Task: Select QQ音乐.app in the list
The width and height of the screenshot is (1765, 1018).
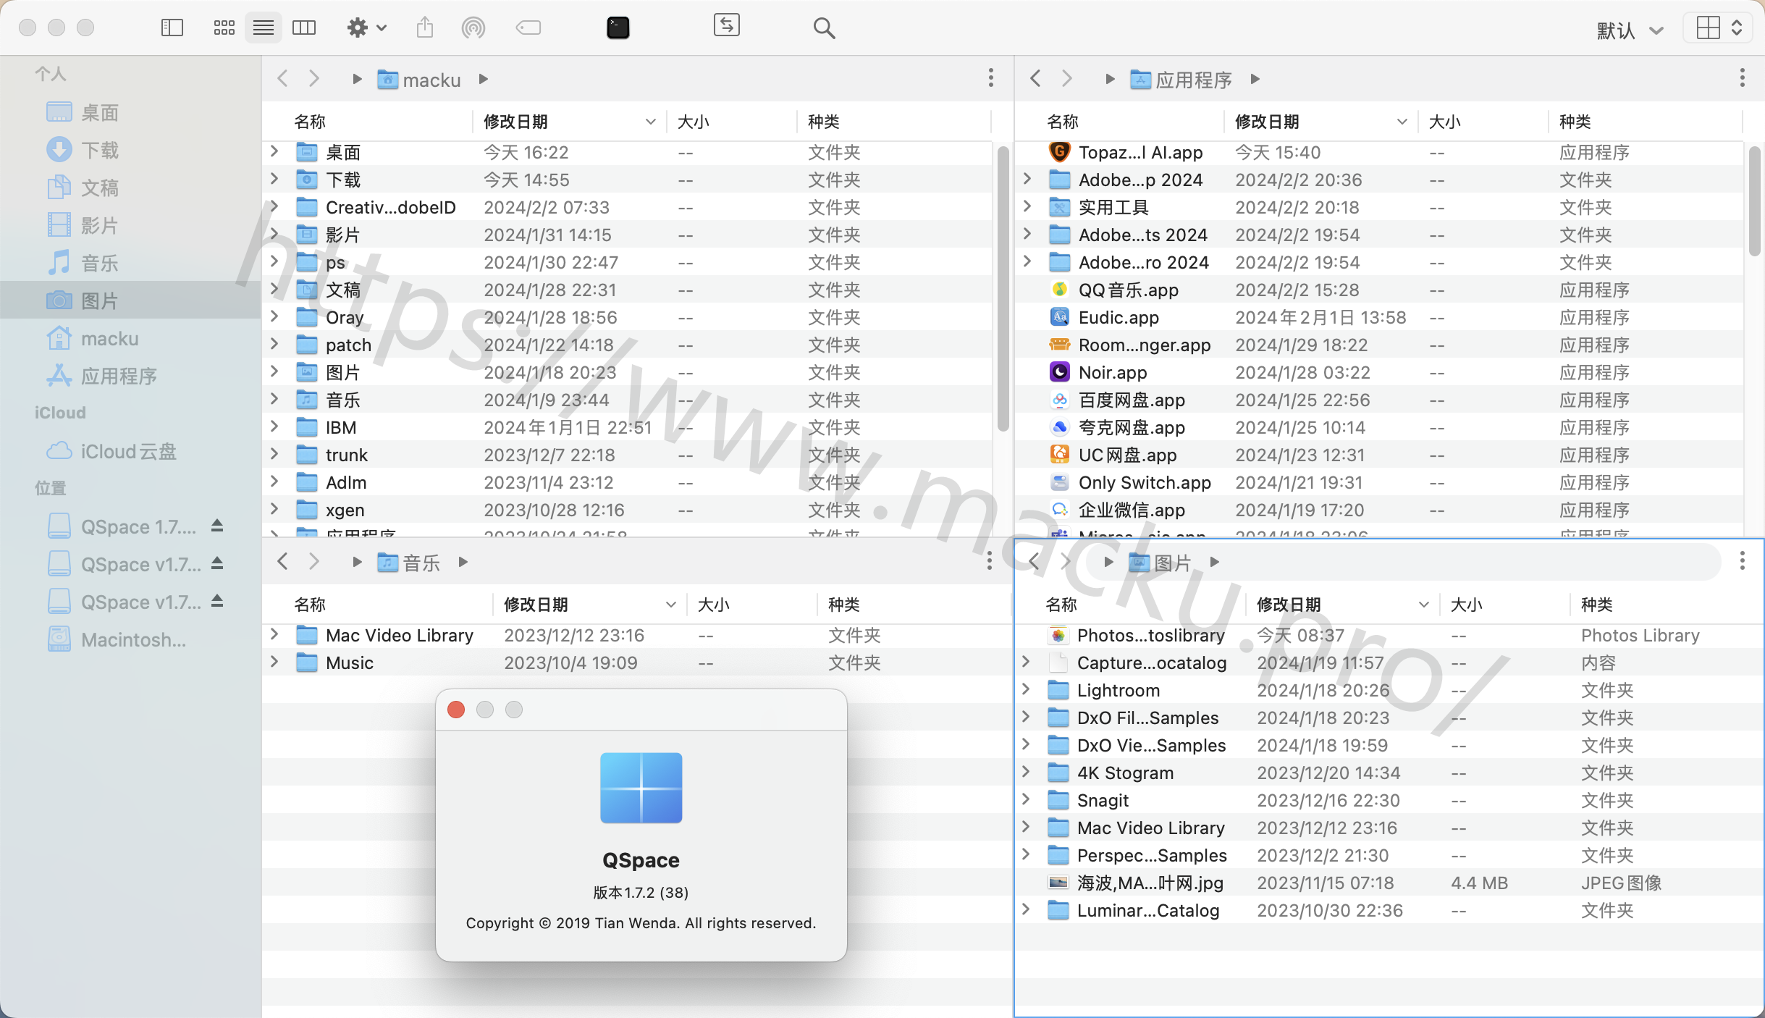Action: (1378, 290)
